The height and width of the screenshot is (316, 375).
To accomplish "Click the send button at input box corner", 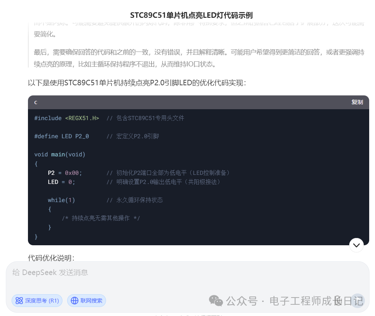I will 357,301.
